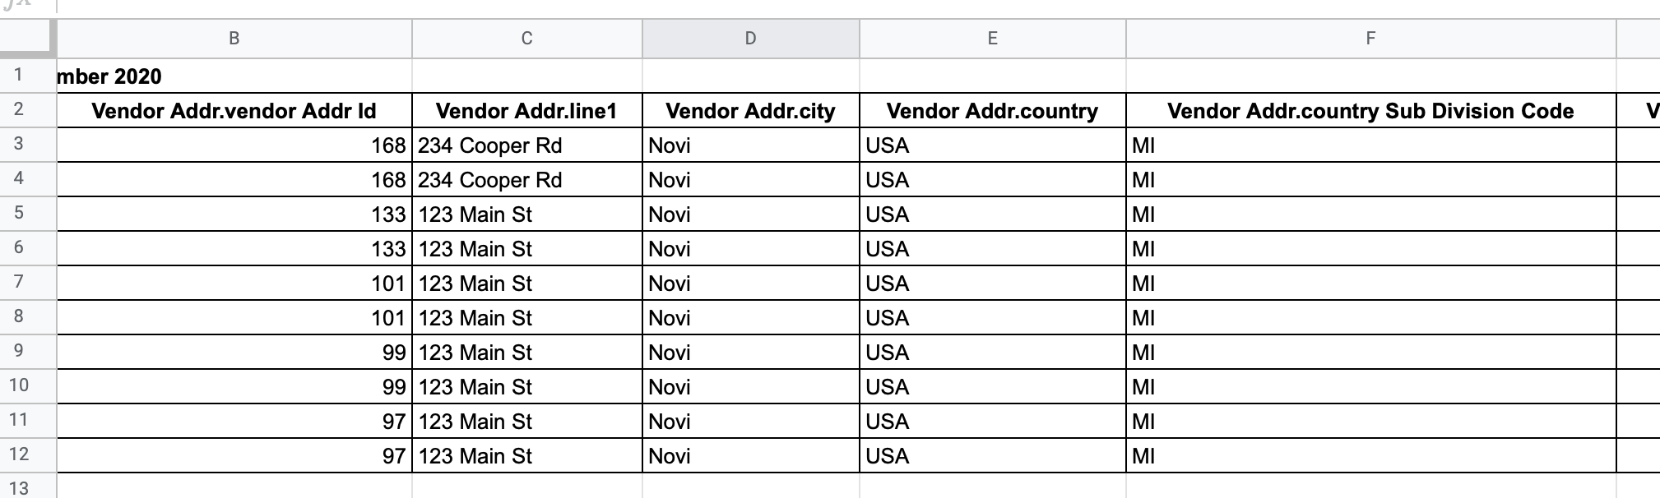Select column C header
Image resolution: width=1660 pixels, height=498 pixels.
tap(526, 39)
